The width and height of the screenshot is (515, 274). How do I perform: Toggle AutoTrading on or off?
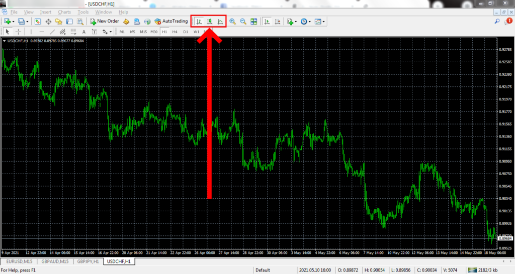tap(171, 22)
